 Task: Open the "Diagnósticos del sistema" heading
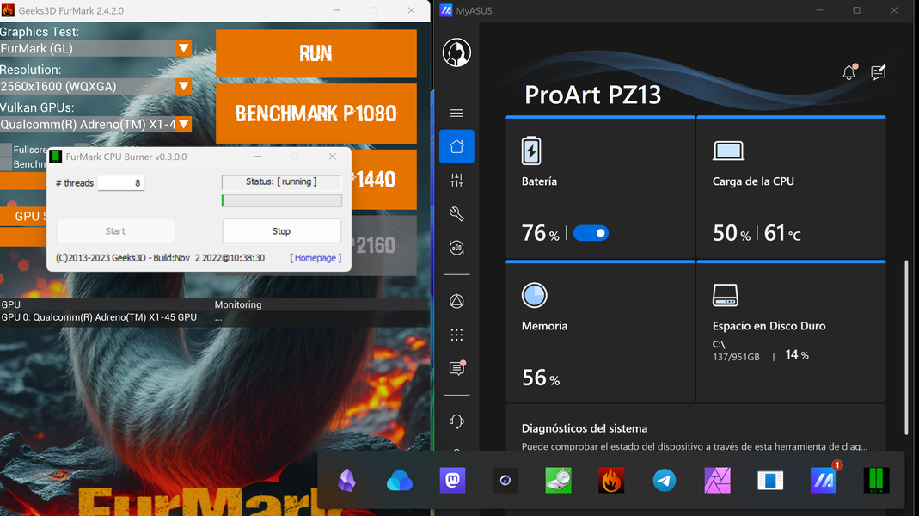click(585, 428)
